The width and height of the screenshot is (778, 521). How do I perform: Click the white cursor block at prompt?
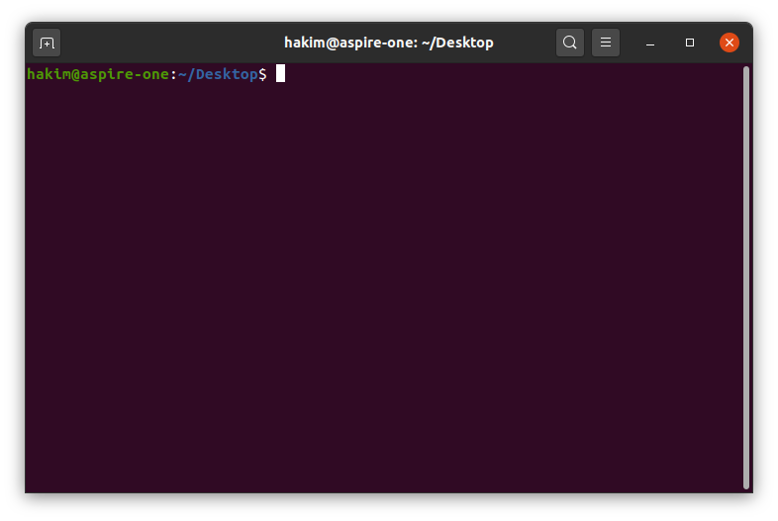coord(281,73)
